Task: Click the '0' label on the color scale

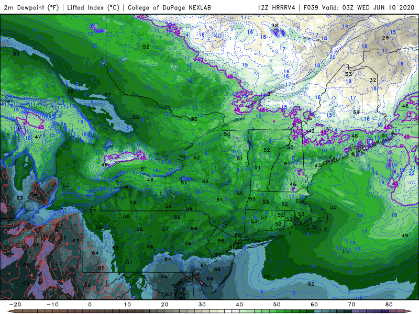Action: (90, 305)
